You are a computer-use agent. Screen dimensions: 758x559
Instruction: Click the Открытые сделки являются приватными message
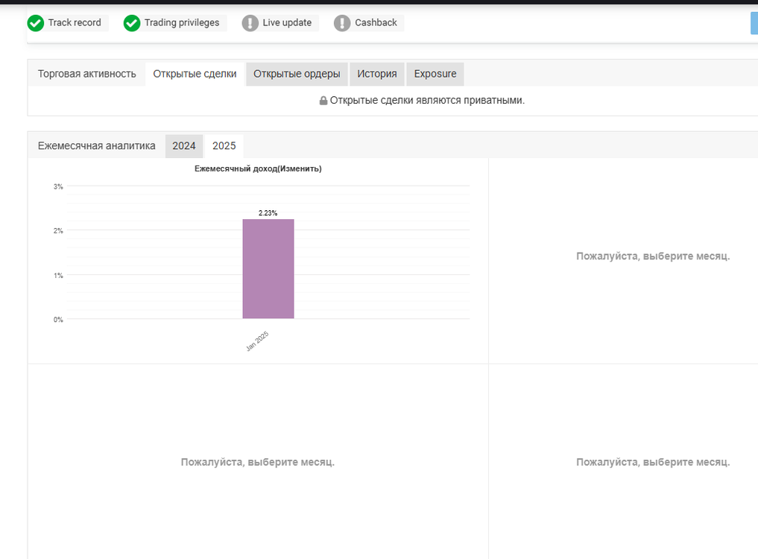(427, 101)
